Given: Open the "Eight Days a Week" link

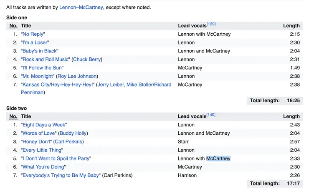Looking at the screenshot, I should (x=44, y=125).
